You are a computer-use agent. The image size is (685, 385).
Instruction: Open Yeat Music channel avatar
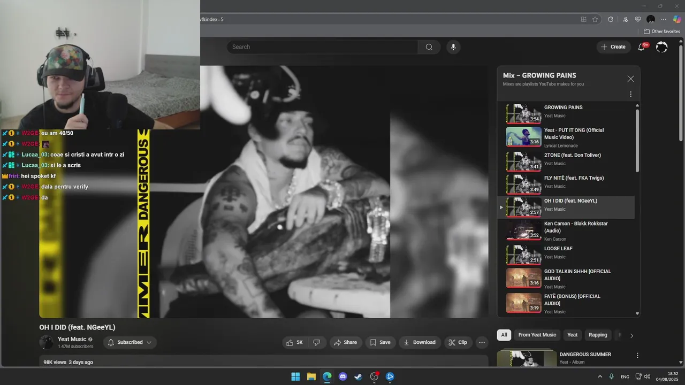tap(46, 342)
